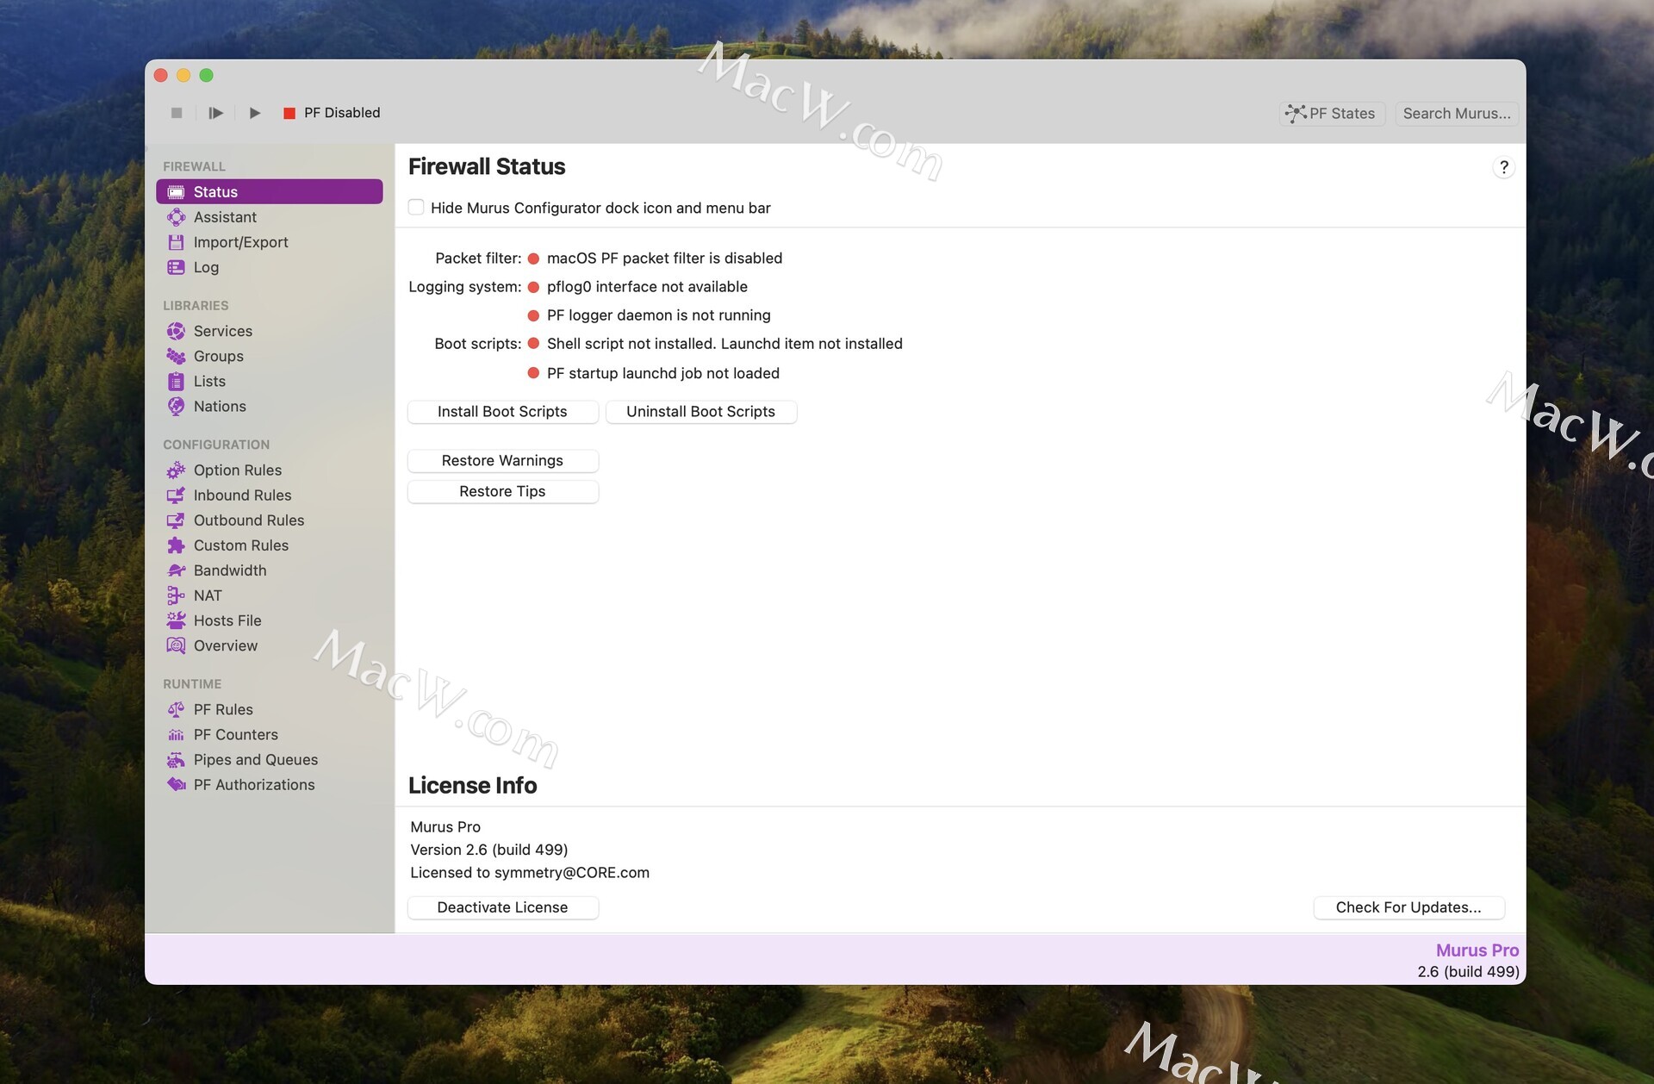Enable Hide Murus Configurator dock icon checkbox

click(416, 208)
